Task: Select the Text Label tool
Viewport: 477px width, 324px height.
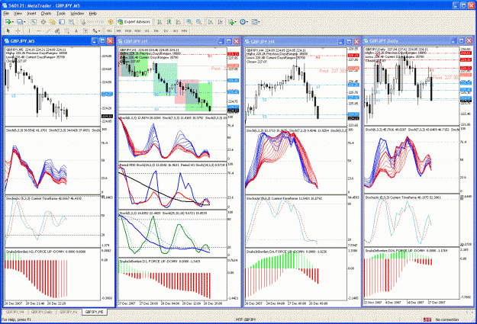Action: tap(85, 30)
